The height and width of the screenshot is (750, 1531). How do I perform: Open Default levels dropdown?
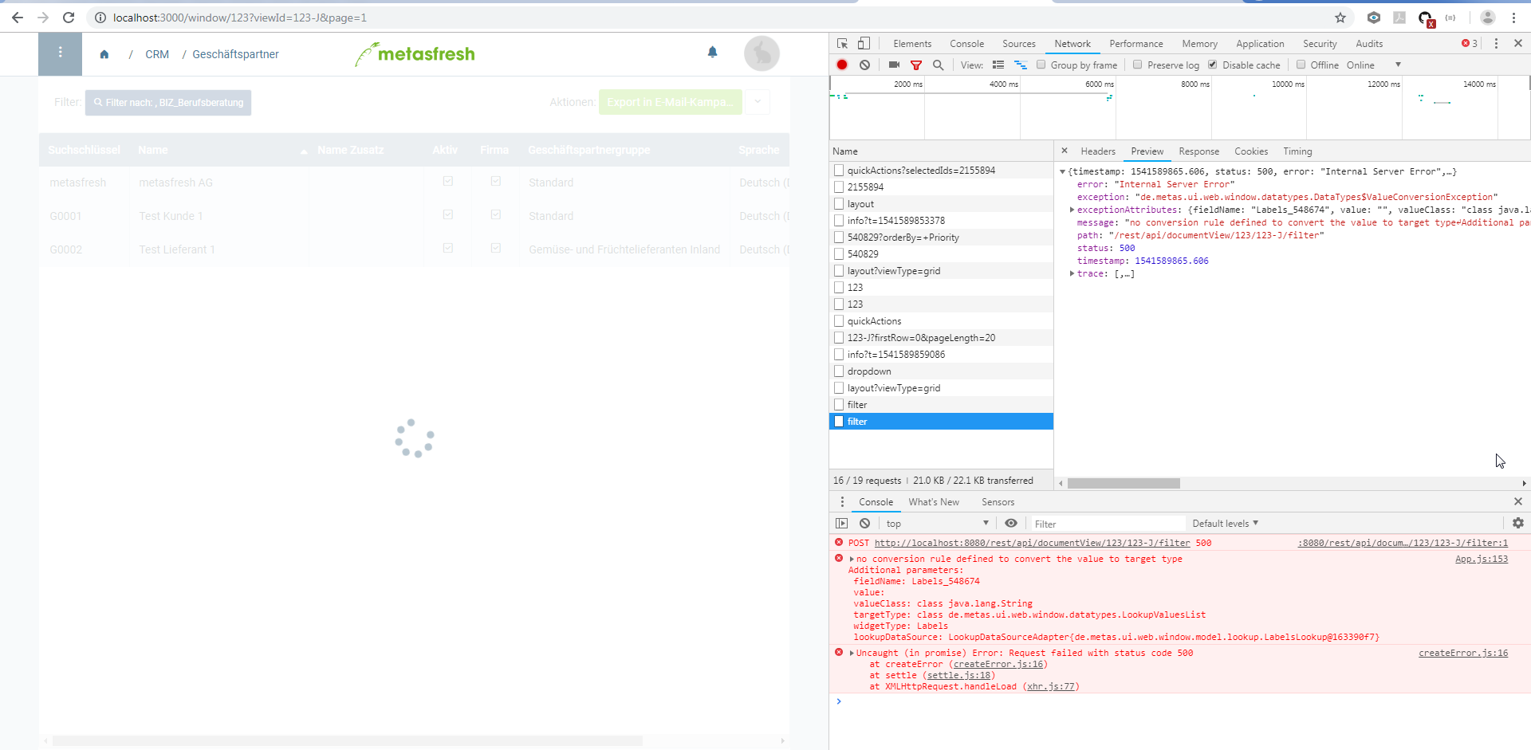tap(1225, 524)
